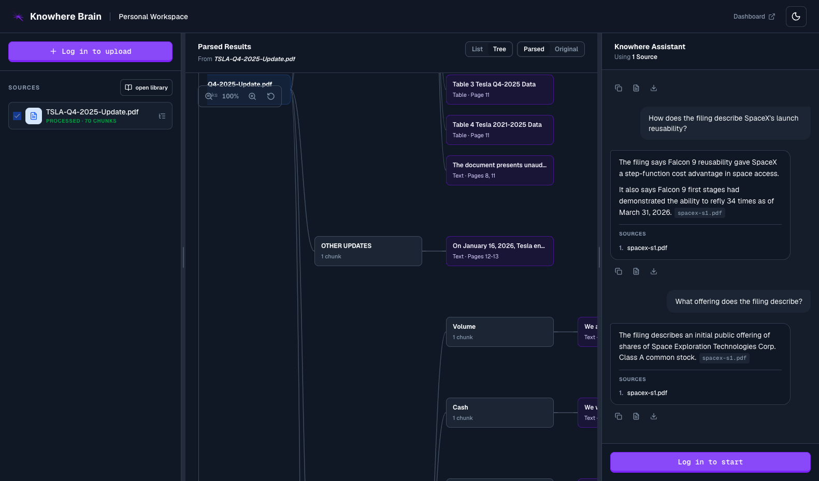Screen dimensions: 819x481
Task: Open the Table 4 Tesla 2021-2025 Data node
Action: (500, 130)
